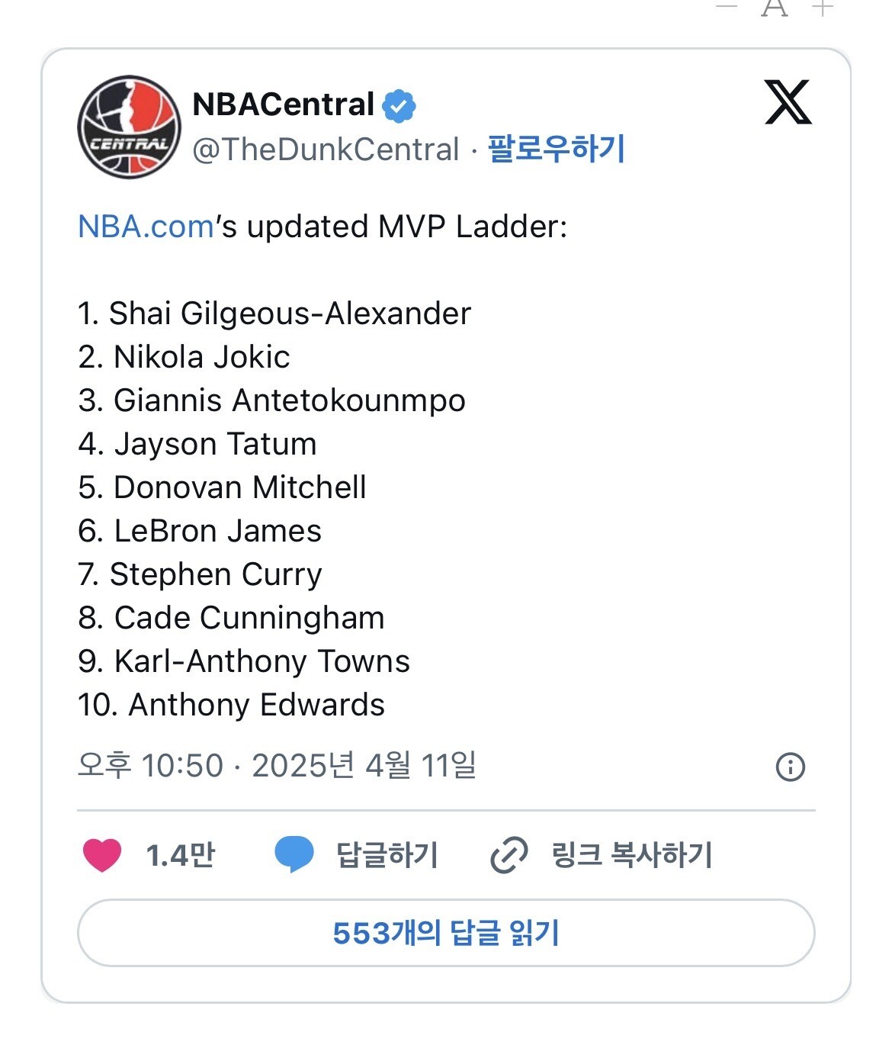Click the NBACentral display name
This screenshot has width=892, height=1061.
(x=283, y=104)
